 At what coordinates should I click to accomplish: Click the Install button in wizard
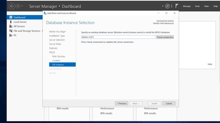pos(154,104)
